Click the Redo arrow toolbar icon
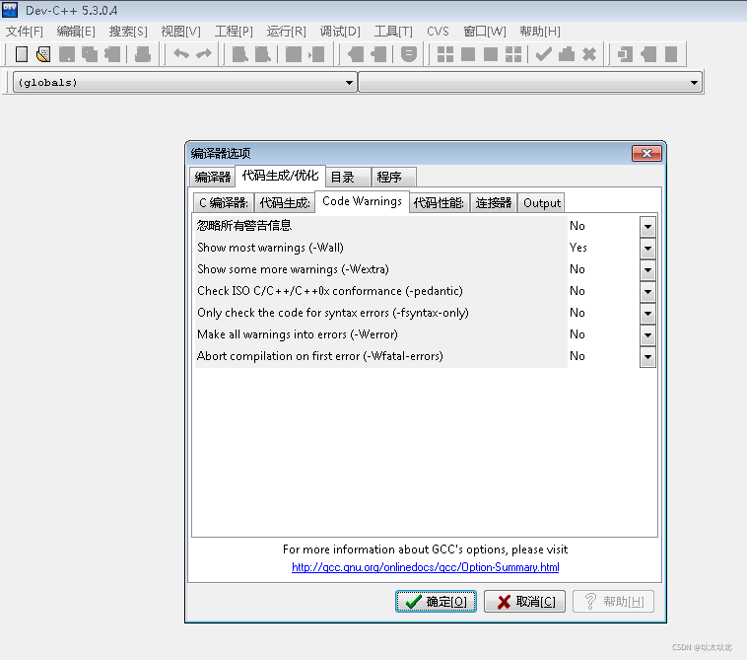 (204, 54)
